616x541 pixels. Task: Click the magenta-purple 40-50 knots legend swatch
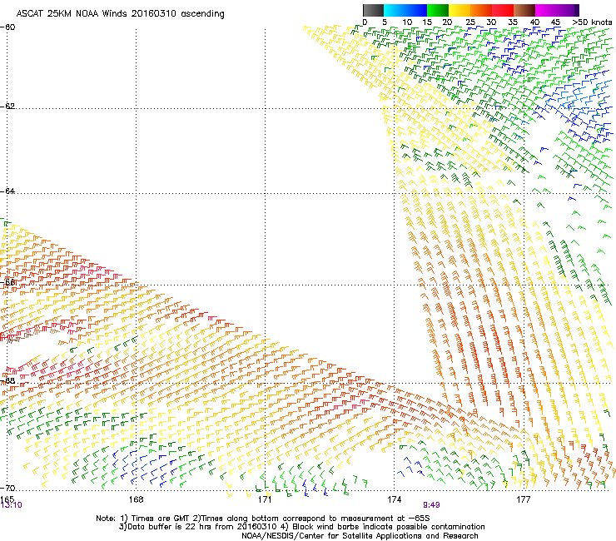(557, 10)
